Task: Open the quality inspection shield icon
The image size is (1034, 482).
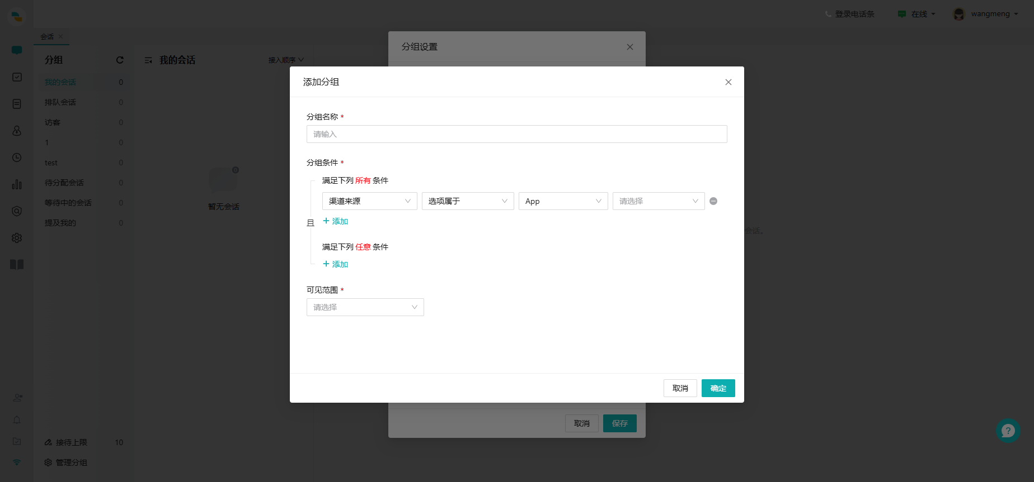Action: click(17, 211)
